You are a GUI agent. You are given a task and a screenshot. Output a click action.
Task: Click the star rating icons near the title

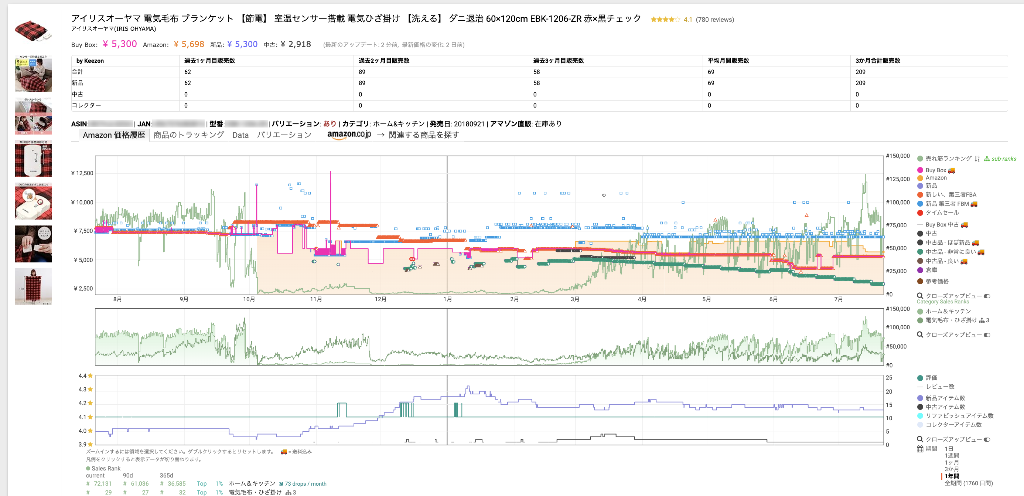point(665,20)
